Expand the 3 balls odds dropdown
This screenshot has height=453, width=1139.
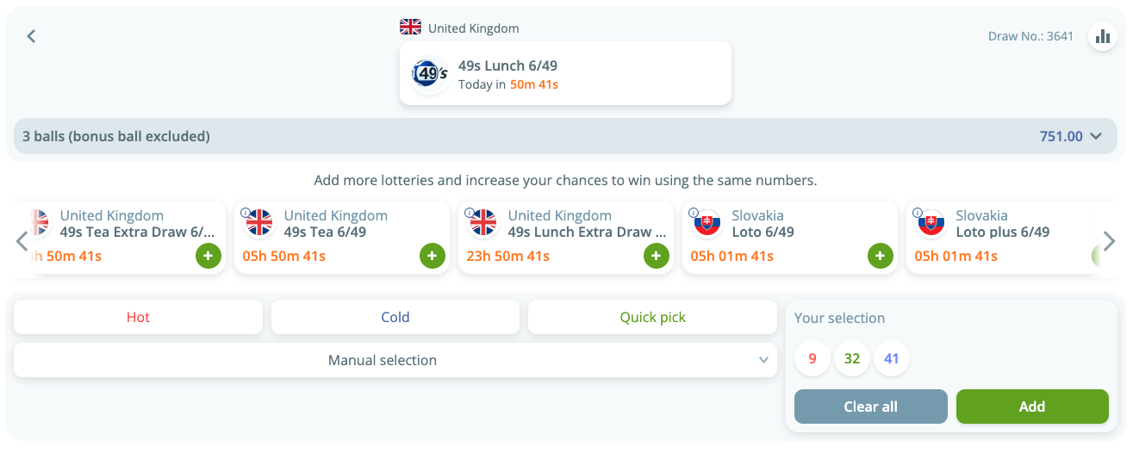(x=1096, y=136)
